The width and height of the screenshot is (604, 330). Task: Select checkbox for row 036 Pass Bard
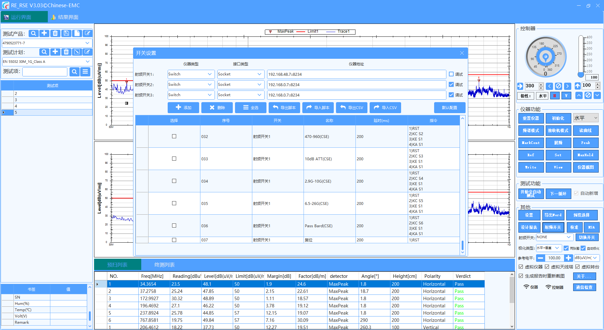click(x=174, y=226)
